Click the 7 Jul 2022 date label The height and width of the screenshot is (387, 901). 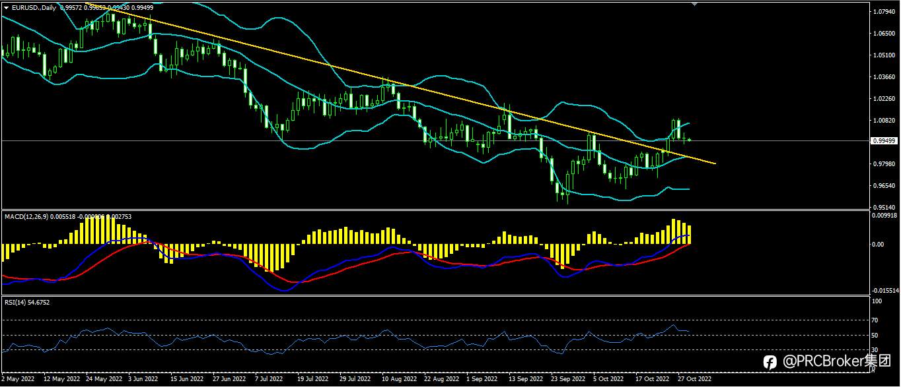(269, 380)
